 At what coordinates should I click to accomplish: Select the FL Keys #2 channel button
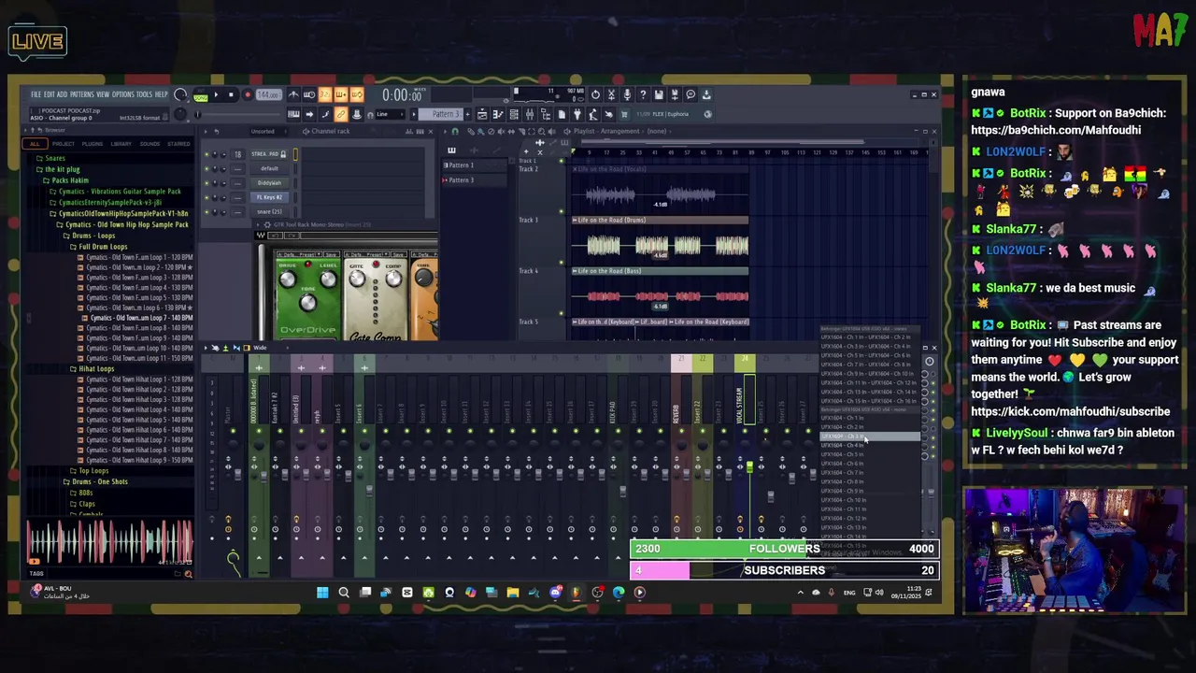[269, 197]
